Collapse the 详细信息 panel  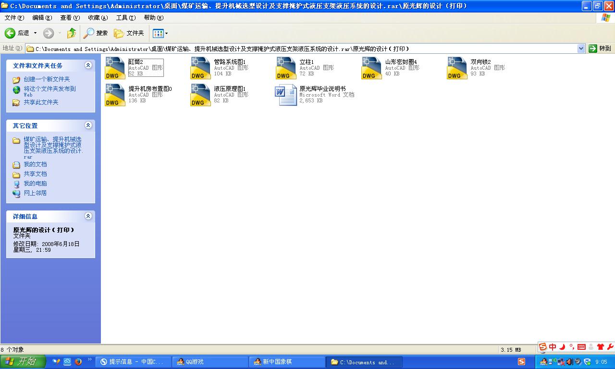click(88, 216)
